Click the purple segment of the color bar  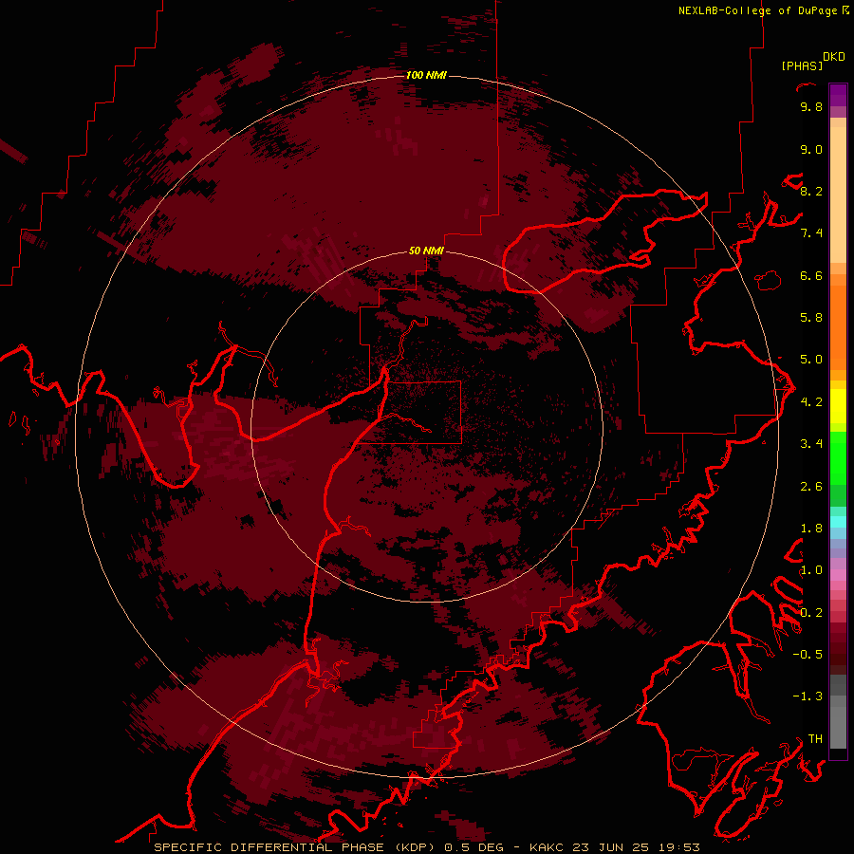coord(838,95)
